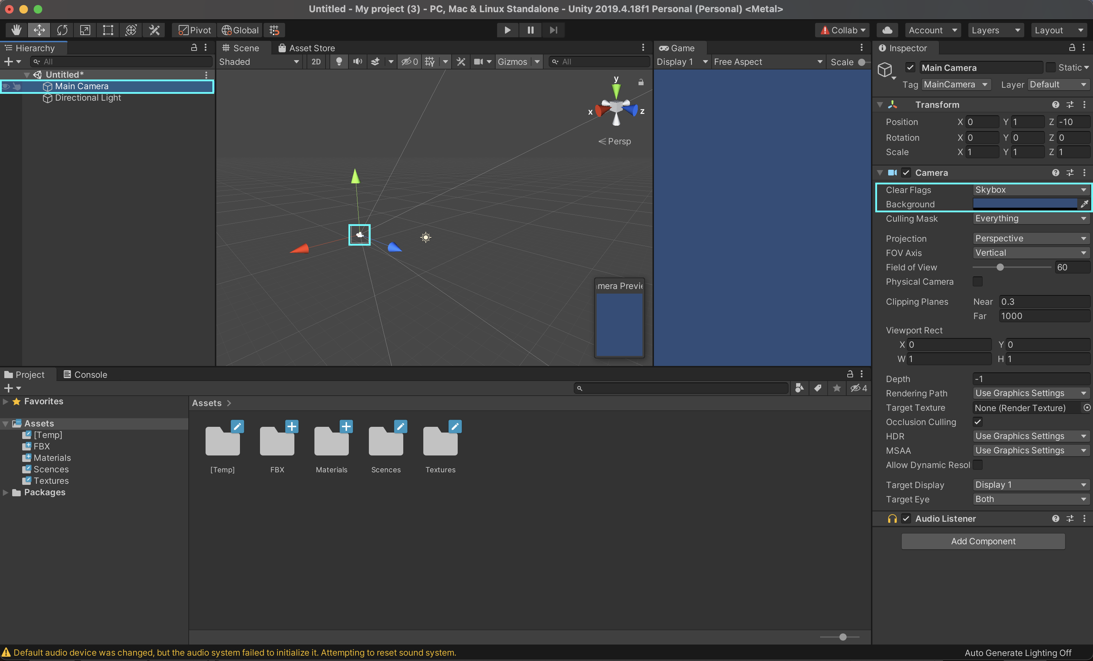This screenshot has height=661, width=1093.
Task: Toggle the Physical Camera checkbox
Action: click(977, 282)
